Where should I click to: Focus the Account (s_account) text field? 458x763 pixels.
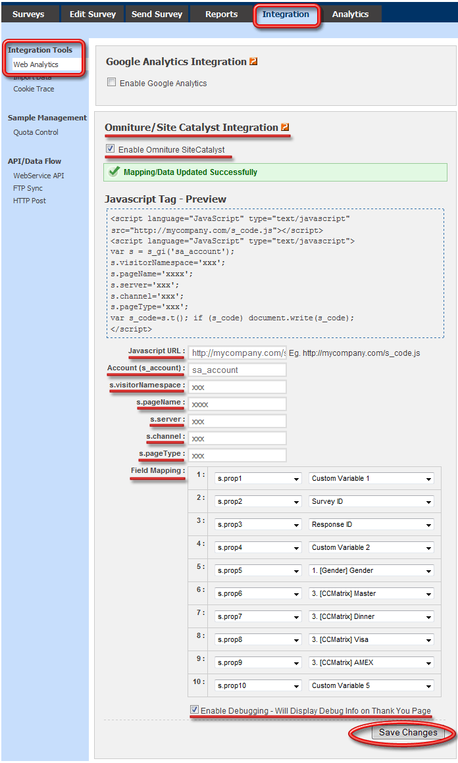point(237,370)
